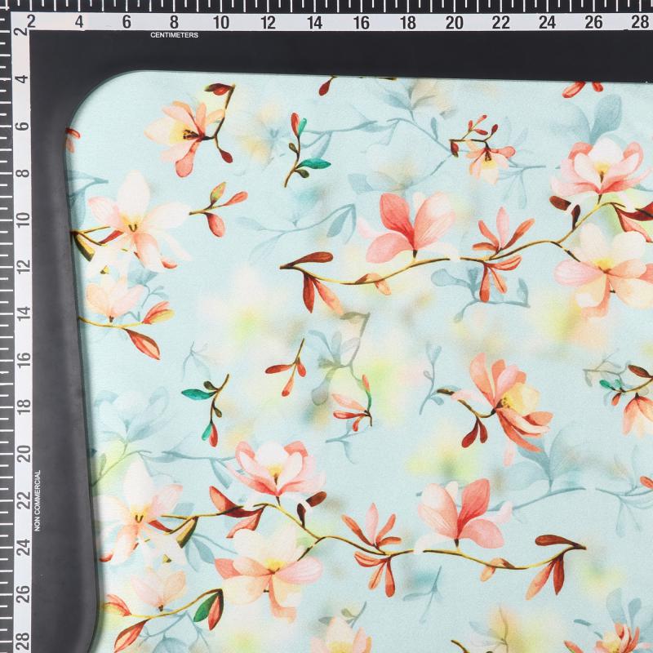Click the rounded top-left corner of the fabric
The image size is (653, 653).
click(86, 106)
